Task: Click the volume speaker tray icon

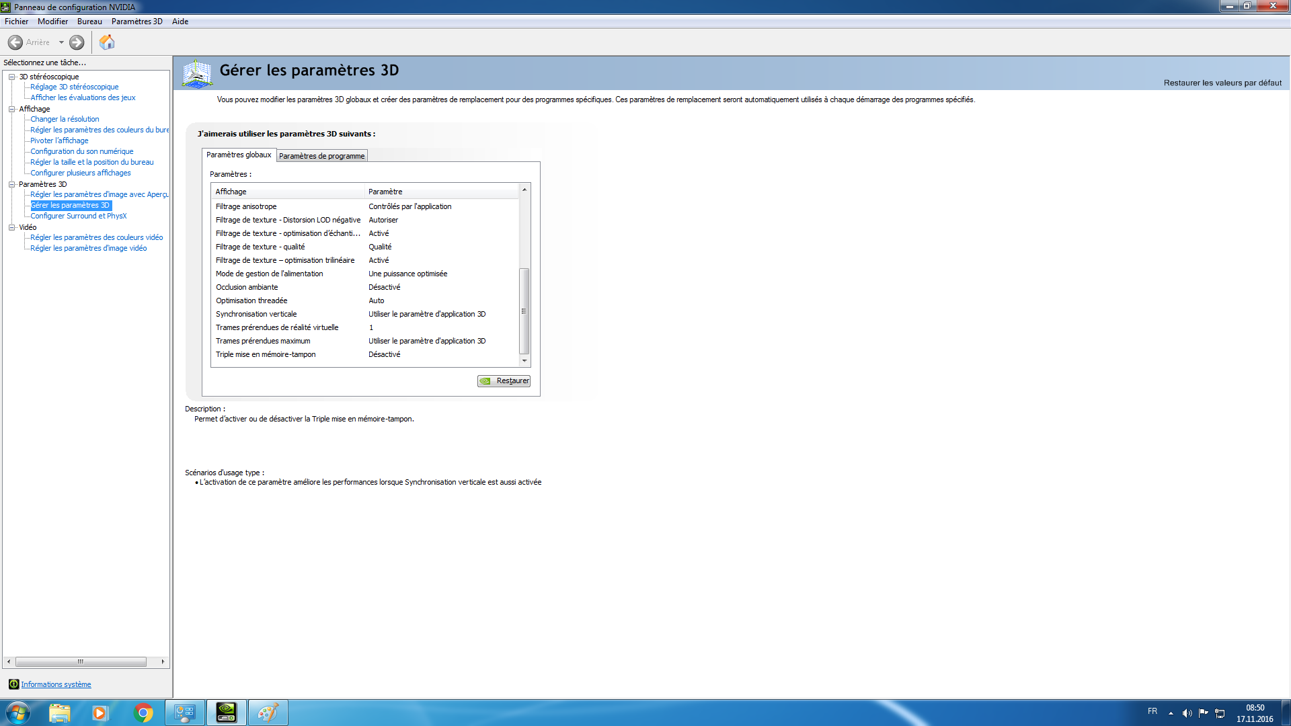Action: [1187, 713]
